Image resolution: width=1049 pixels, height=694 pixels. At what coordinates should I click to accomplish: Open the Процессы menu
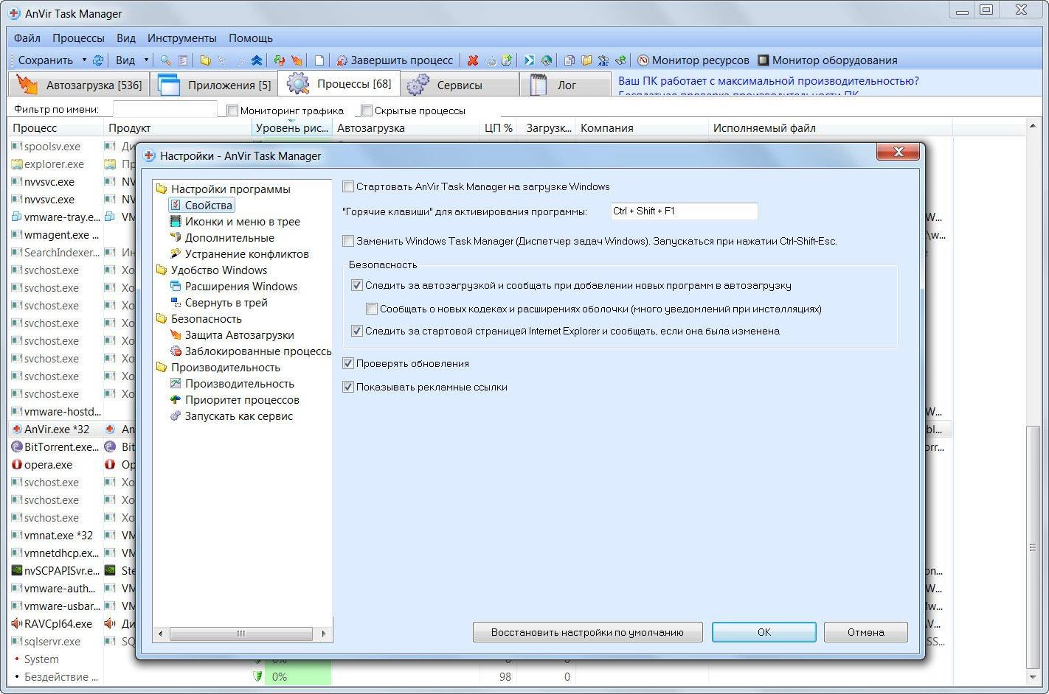(x=78, y=38)
